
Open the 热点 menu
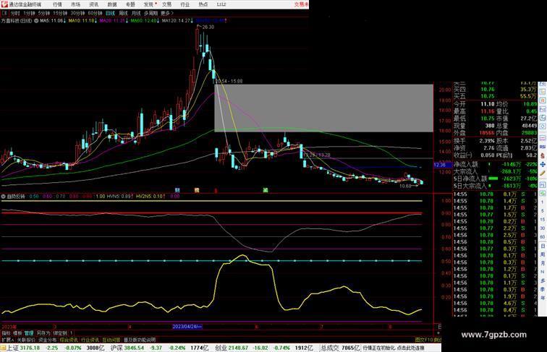pyautogui.click(x=203, y=4)
